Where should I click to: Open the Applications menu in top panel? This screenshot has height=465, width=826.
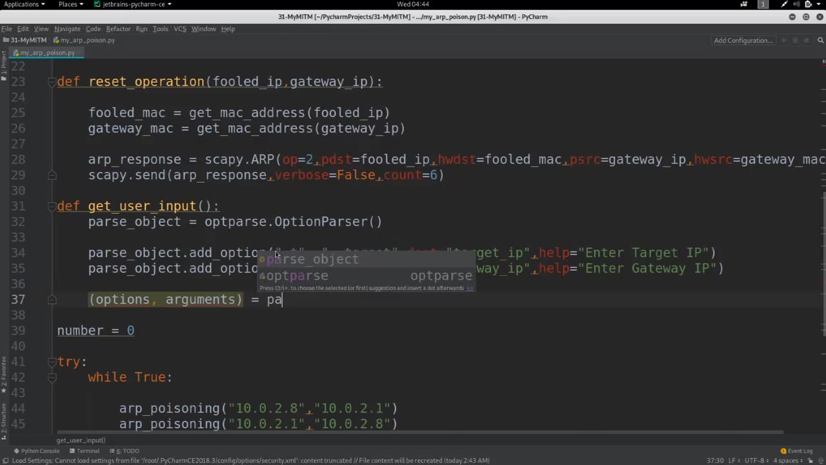click(25, 4)
